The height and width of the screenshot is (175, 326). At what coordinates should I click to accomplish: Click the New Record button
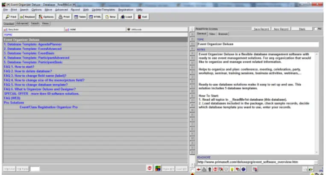pyautogui.click(x=281, y=29)
